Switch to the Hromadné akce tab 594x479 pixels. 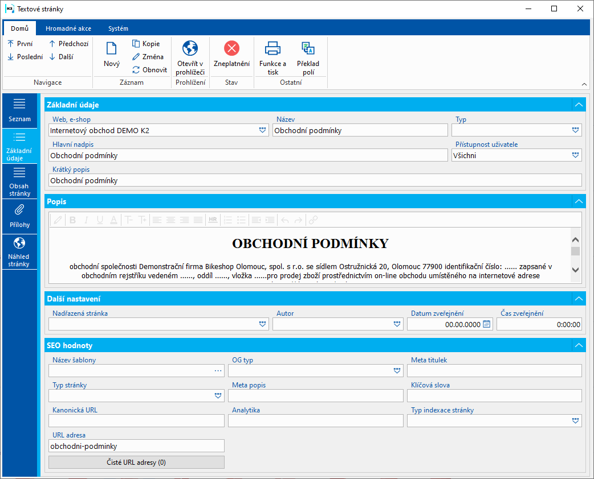pos(68,28)
